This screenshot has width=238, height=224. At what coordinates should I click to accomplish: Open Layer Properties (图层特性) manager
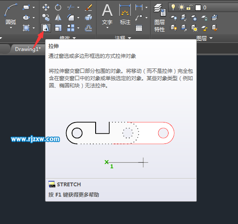pos(160,18)
